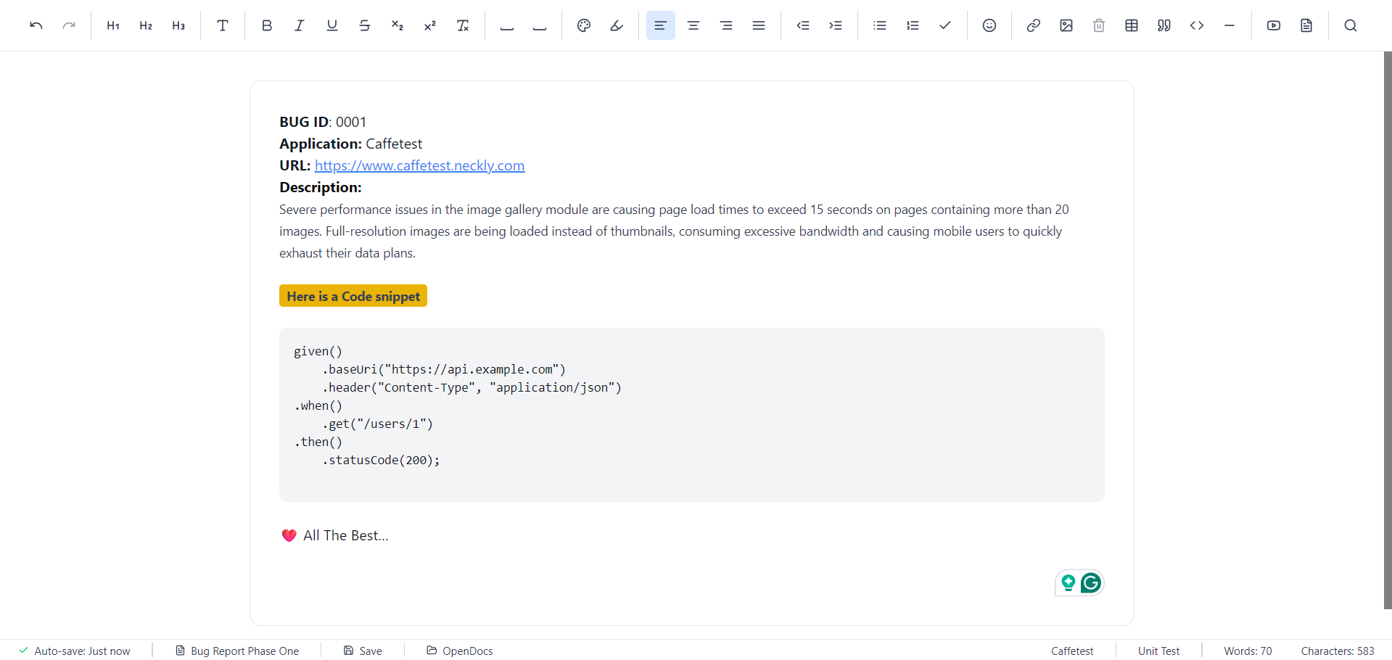Image resolution: width=1392 pixels, height=660 pixels.
Task: Open Bug Report Phase One document name
Action: pos(237,651)
